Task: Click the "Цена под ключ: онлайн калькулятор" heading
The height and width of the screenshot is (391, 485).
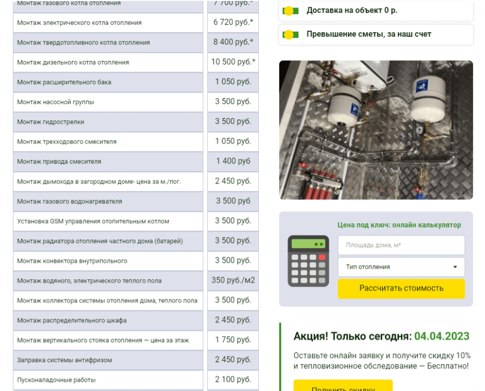Action: point(399,225)
